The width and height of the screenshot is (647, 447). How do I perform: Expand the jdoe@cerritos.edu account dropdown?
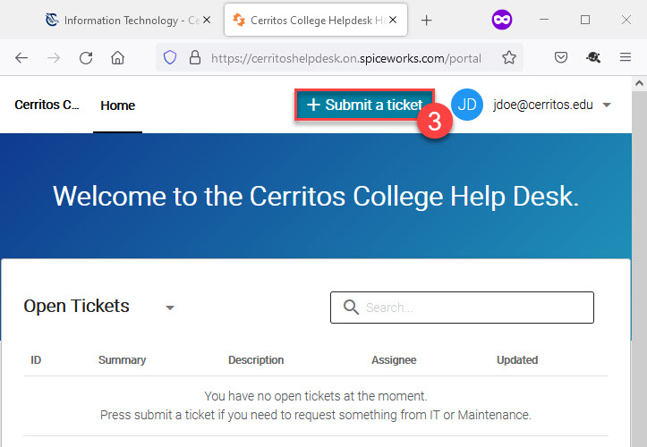(607, 105)
